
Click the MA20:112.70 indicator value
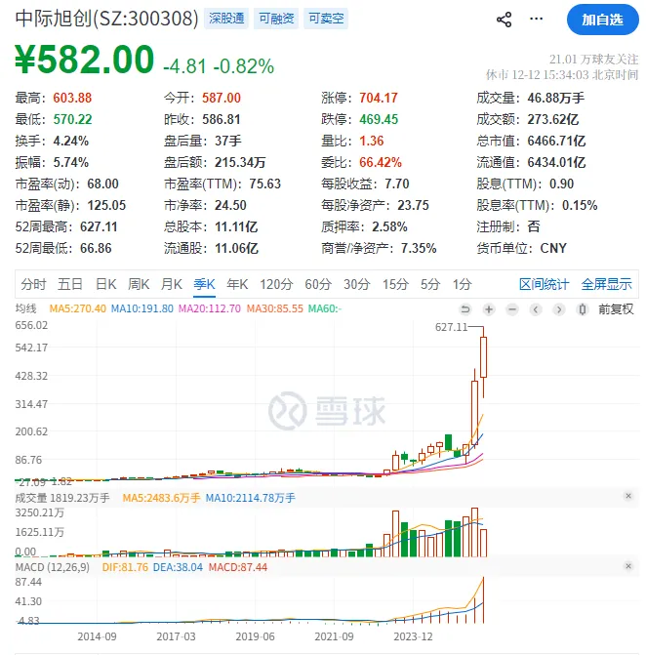[210, 308]
